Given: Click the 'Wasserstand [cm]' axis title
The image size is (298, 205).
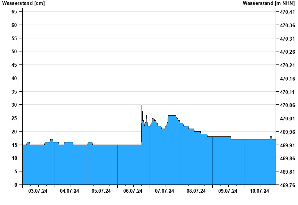Looking at the screenshot, I should (x=23, y=3).
